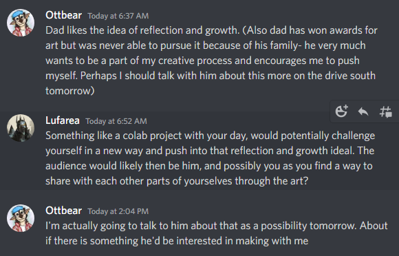Click the 'Today at 2:04 PM' timestamp
The width and height of the screenshot is (399, 256).
(118, 211)
